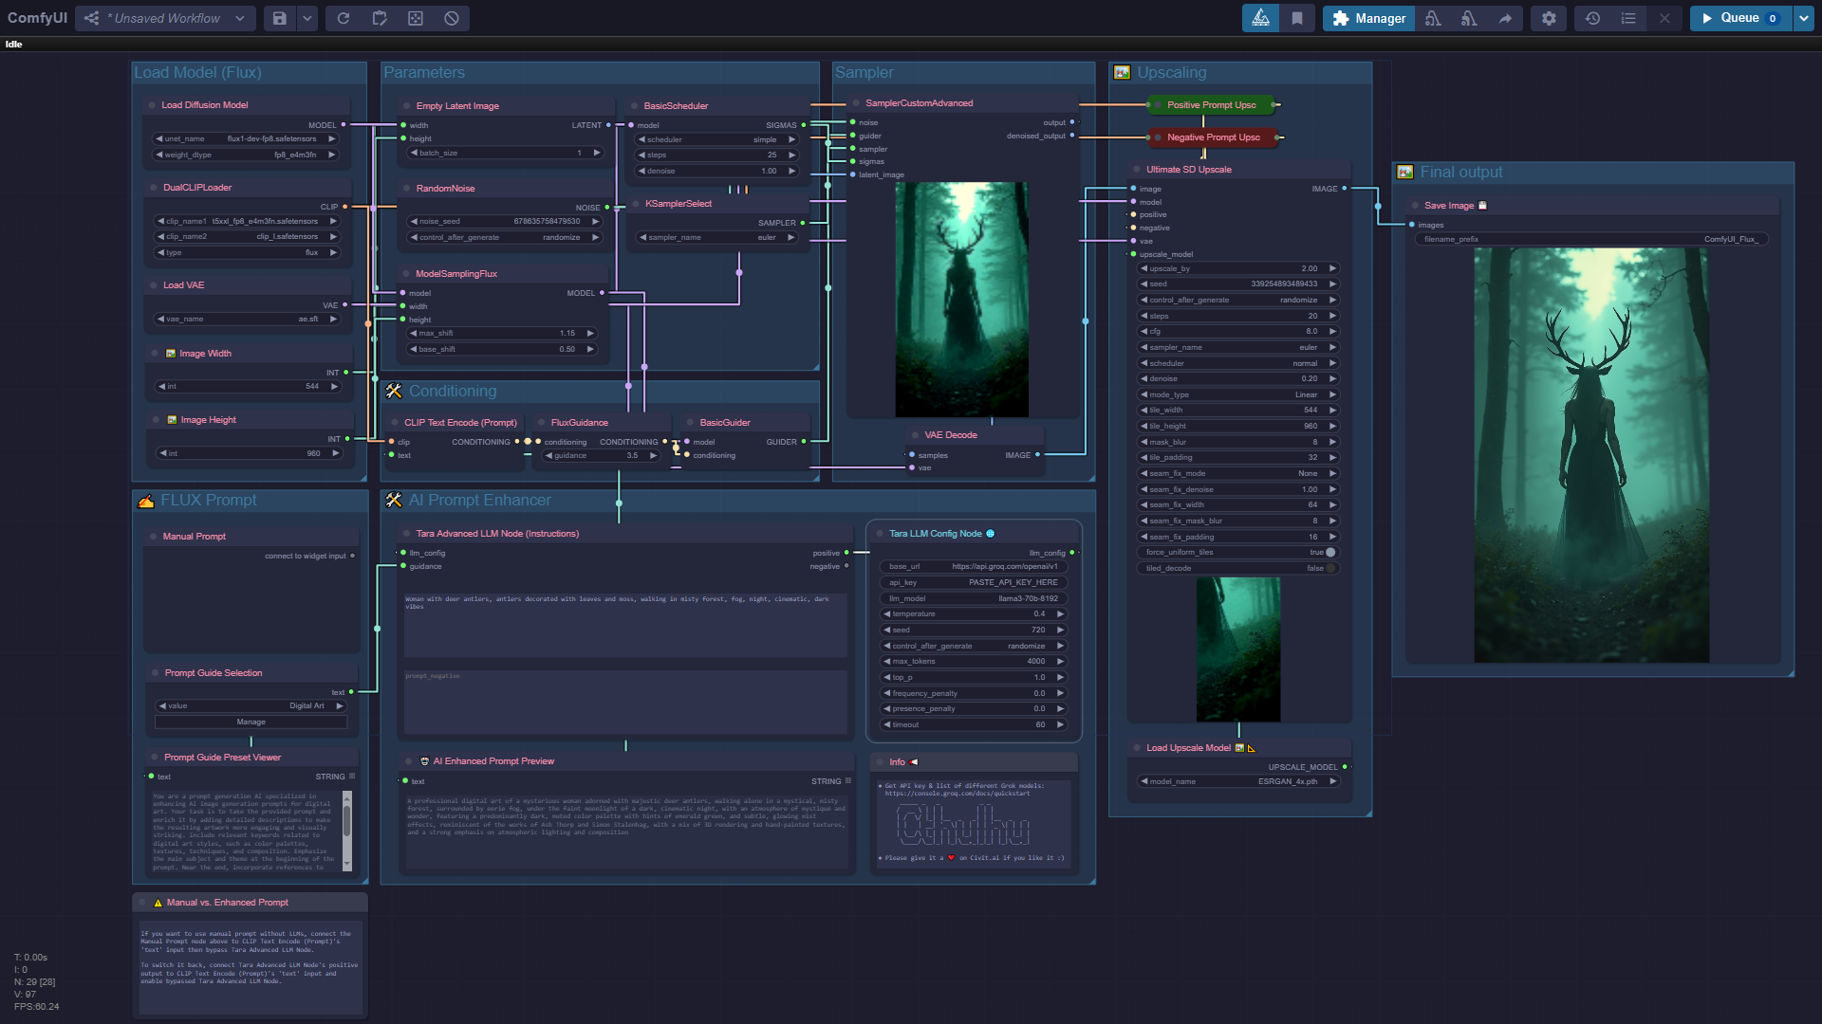
Task: Click the refresh node definitions icon
Action: pyautogui.click(x=344, y=18)
